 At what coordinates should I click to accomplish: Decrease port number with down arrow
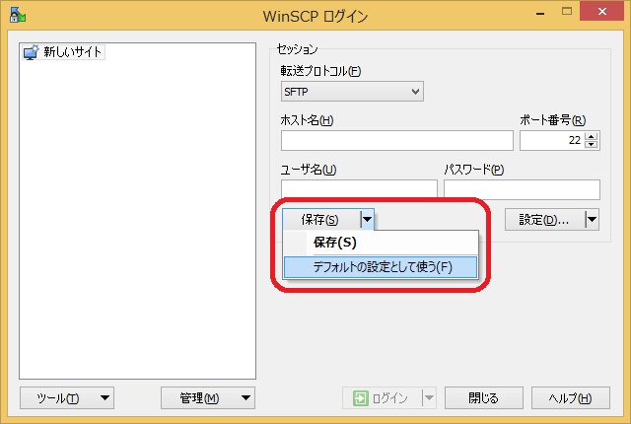point(592,145)
